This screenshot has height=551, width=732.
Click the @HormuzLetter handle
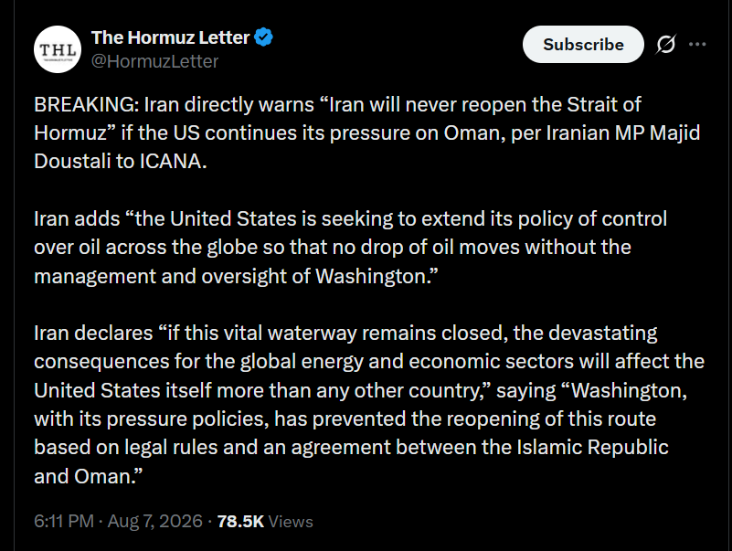pyautogui.click(x=154, y=61)
